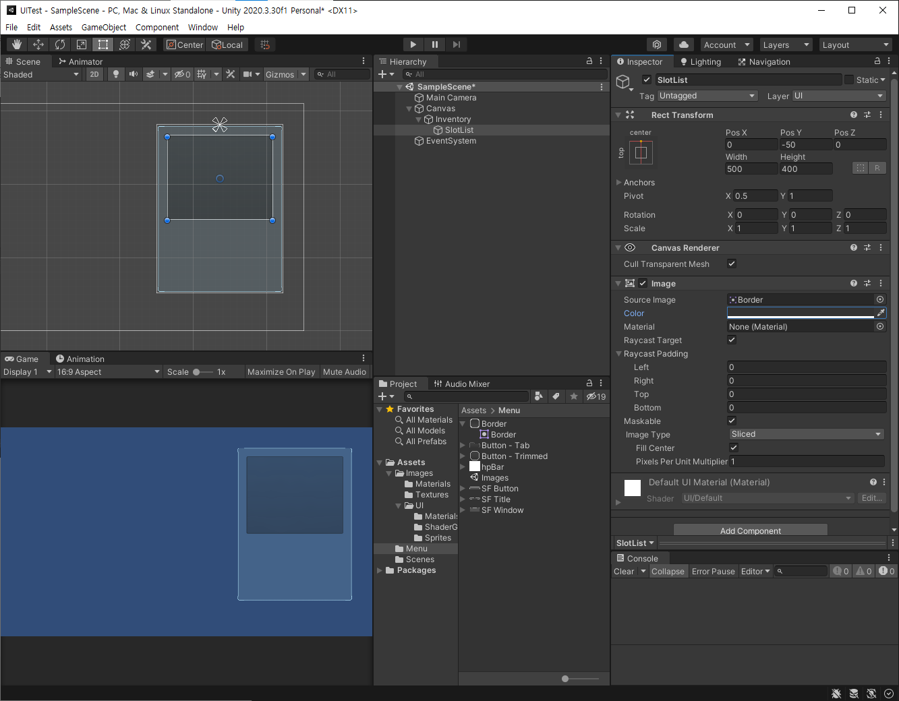Toggle Cull Transparent Mesh checkbox

(732, 264)
